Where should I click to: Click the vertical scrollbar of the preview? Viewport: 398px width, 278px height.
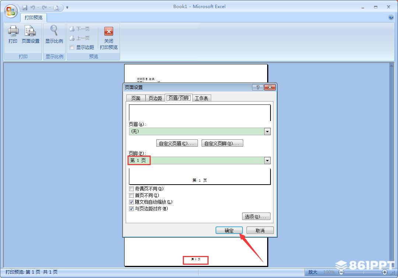coord(392,165)
